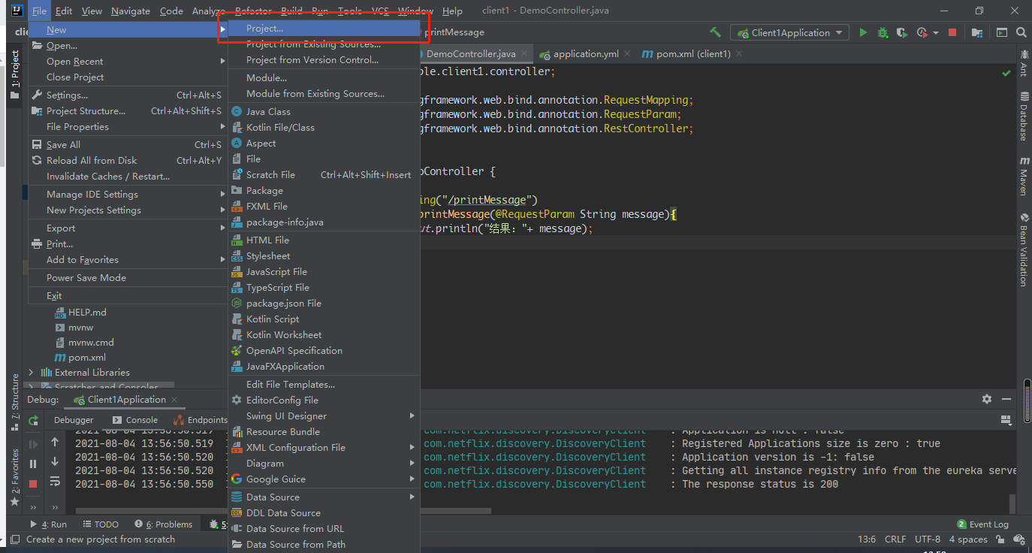
Task: Click the profiler run icon in toolbar
Action: (x=922, y=32)
